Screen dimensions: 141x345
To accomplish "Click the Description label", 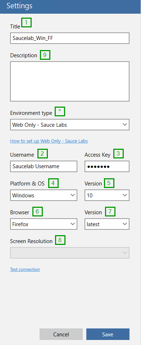I will point(23,55).
